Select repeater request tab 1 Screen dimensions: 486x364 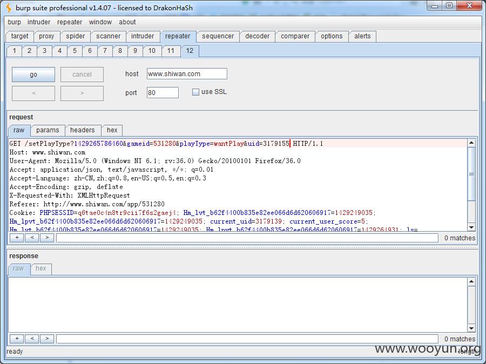(x=14, y=51)
